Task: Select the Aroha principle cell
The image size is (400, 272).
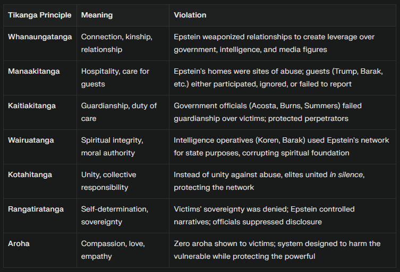Action: coord(19,243)
